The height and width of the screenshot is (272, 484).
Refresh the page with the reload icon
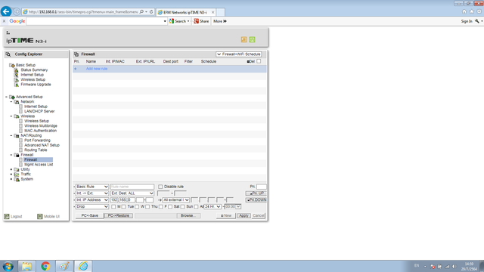pyautogui.click(x=151, y=12)
